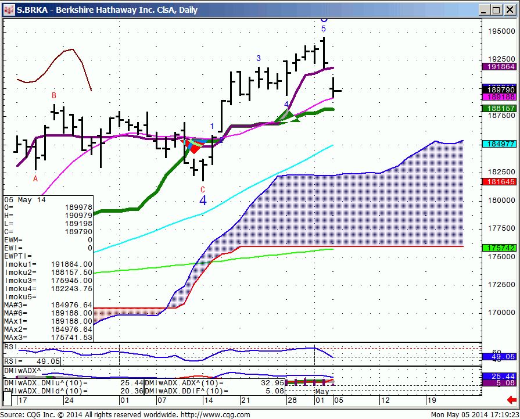Click the Mon May 05 2014 17:19:23 timestamp

coord(475,415)
